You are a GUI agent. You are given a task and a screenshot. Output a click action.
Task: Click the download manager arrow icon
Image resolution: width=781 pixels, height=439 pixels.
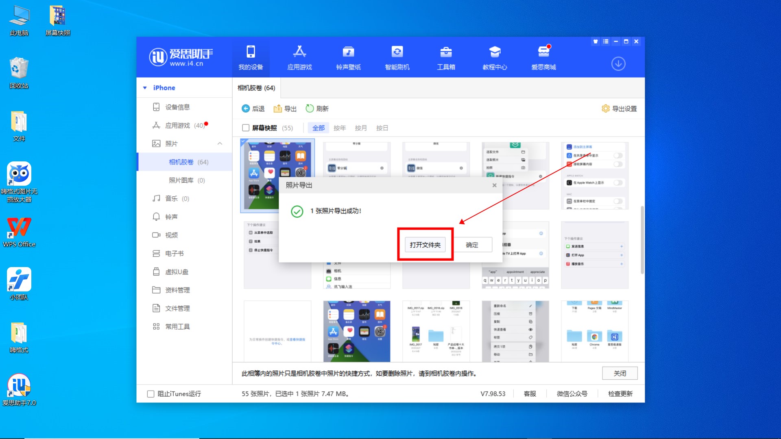[618, 64]
